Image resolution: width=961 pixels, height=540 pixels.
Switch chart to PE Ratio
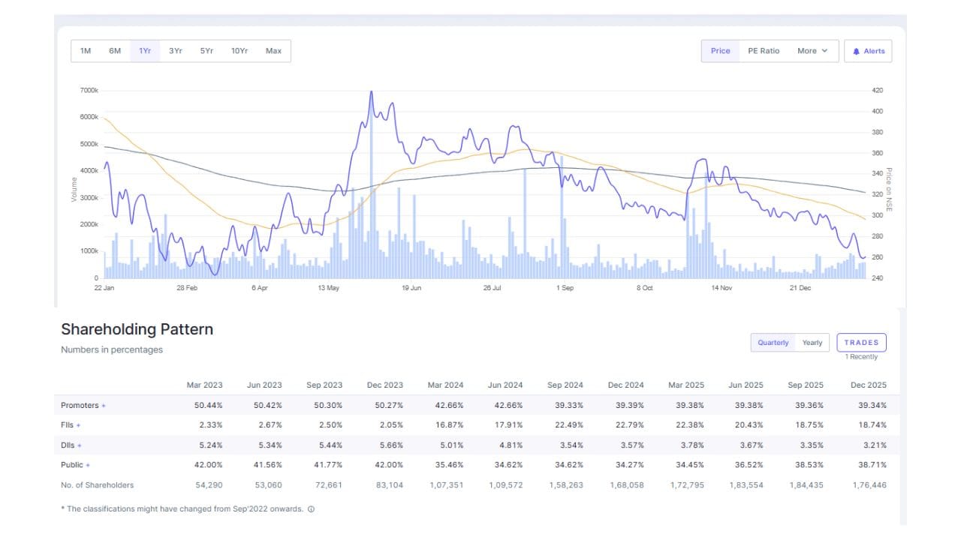764,51
